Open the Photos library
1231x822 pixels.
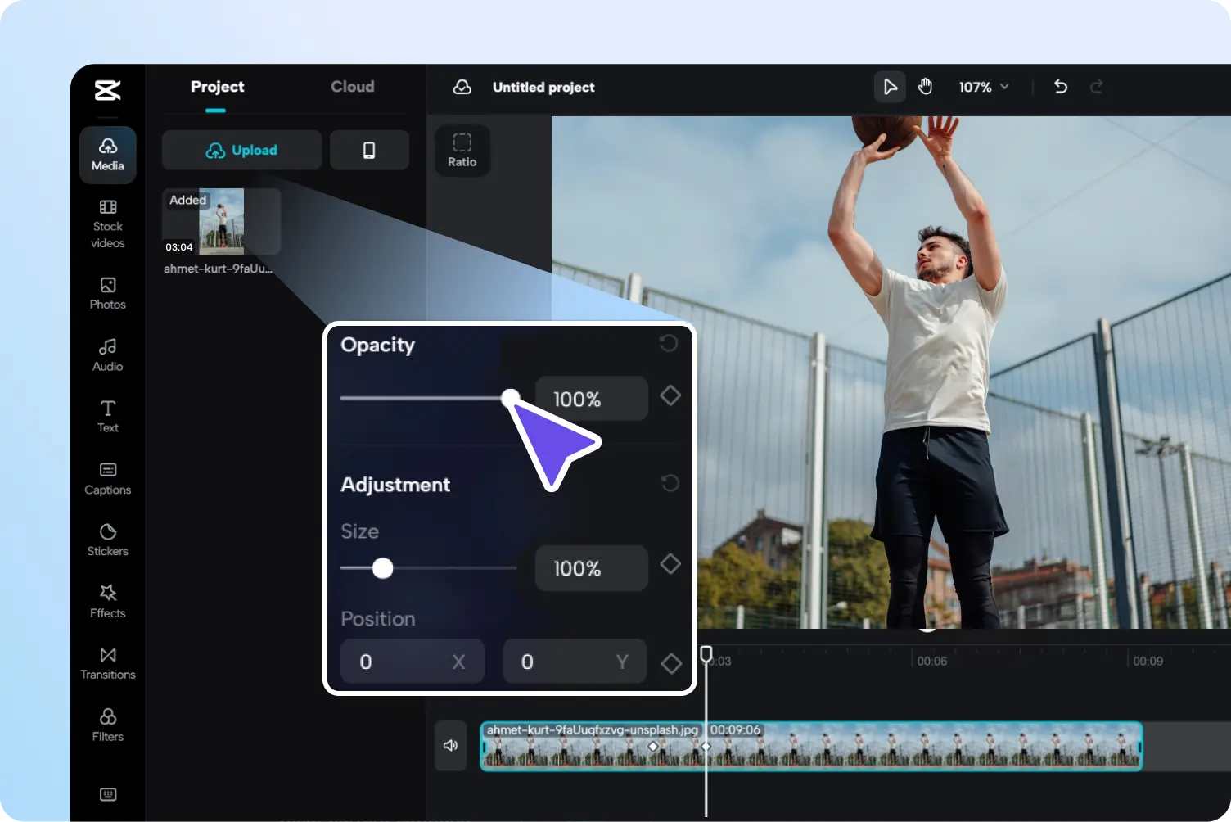pyautogui.click(x=107, y=293)
